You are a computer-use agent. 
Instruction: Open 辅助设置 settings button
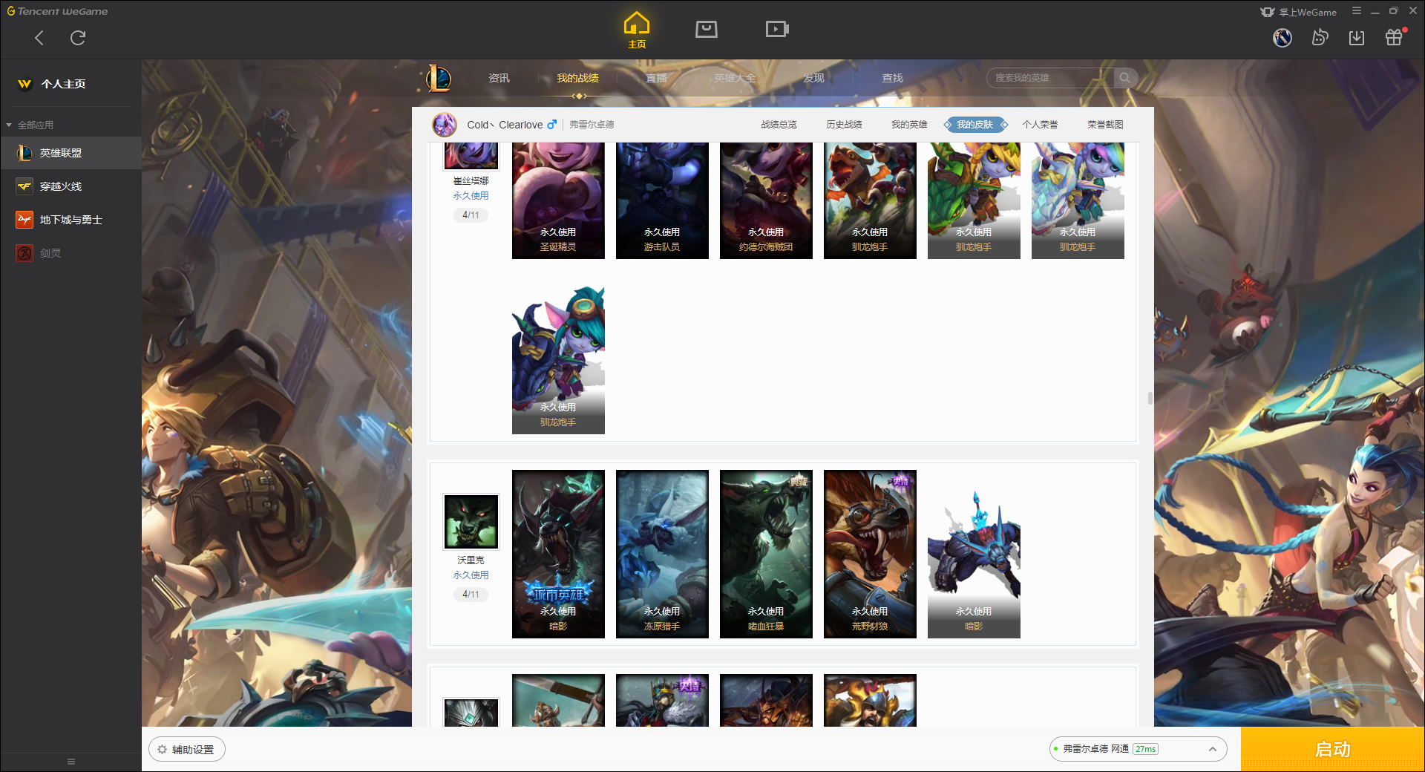click(186, 750)
